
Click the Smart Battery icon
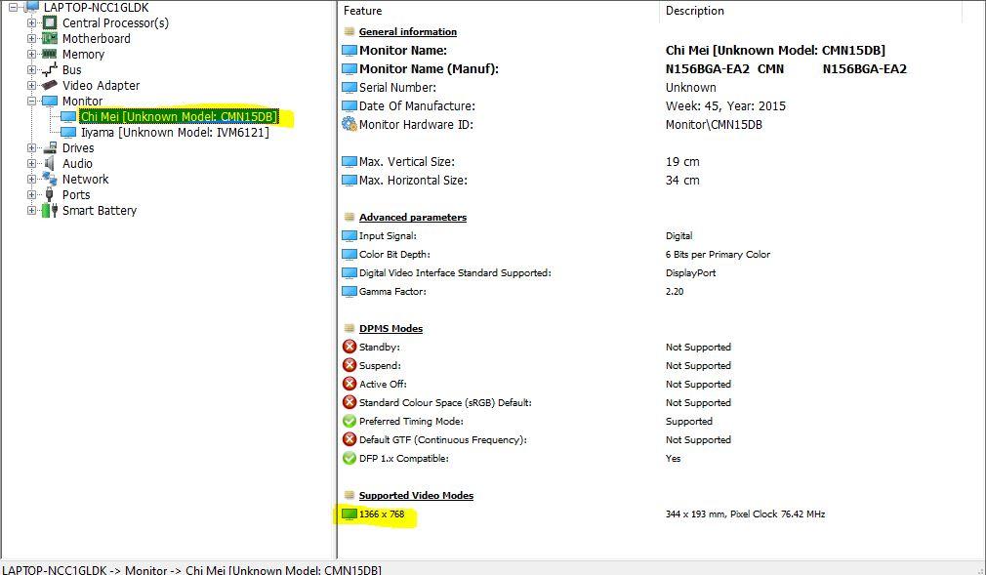[x=50, y=210]
